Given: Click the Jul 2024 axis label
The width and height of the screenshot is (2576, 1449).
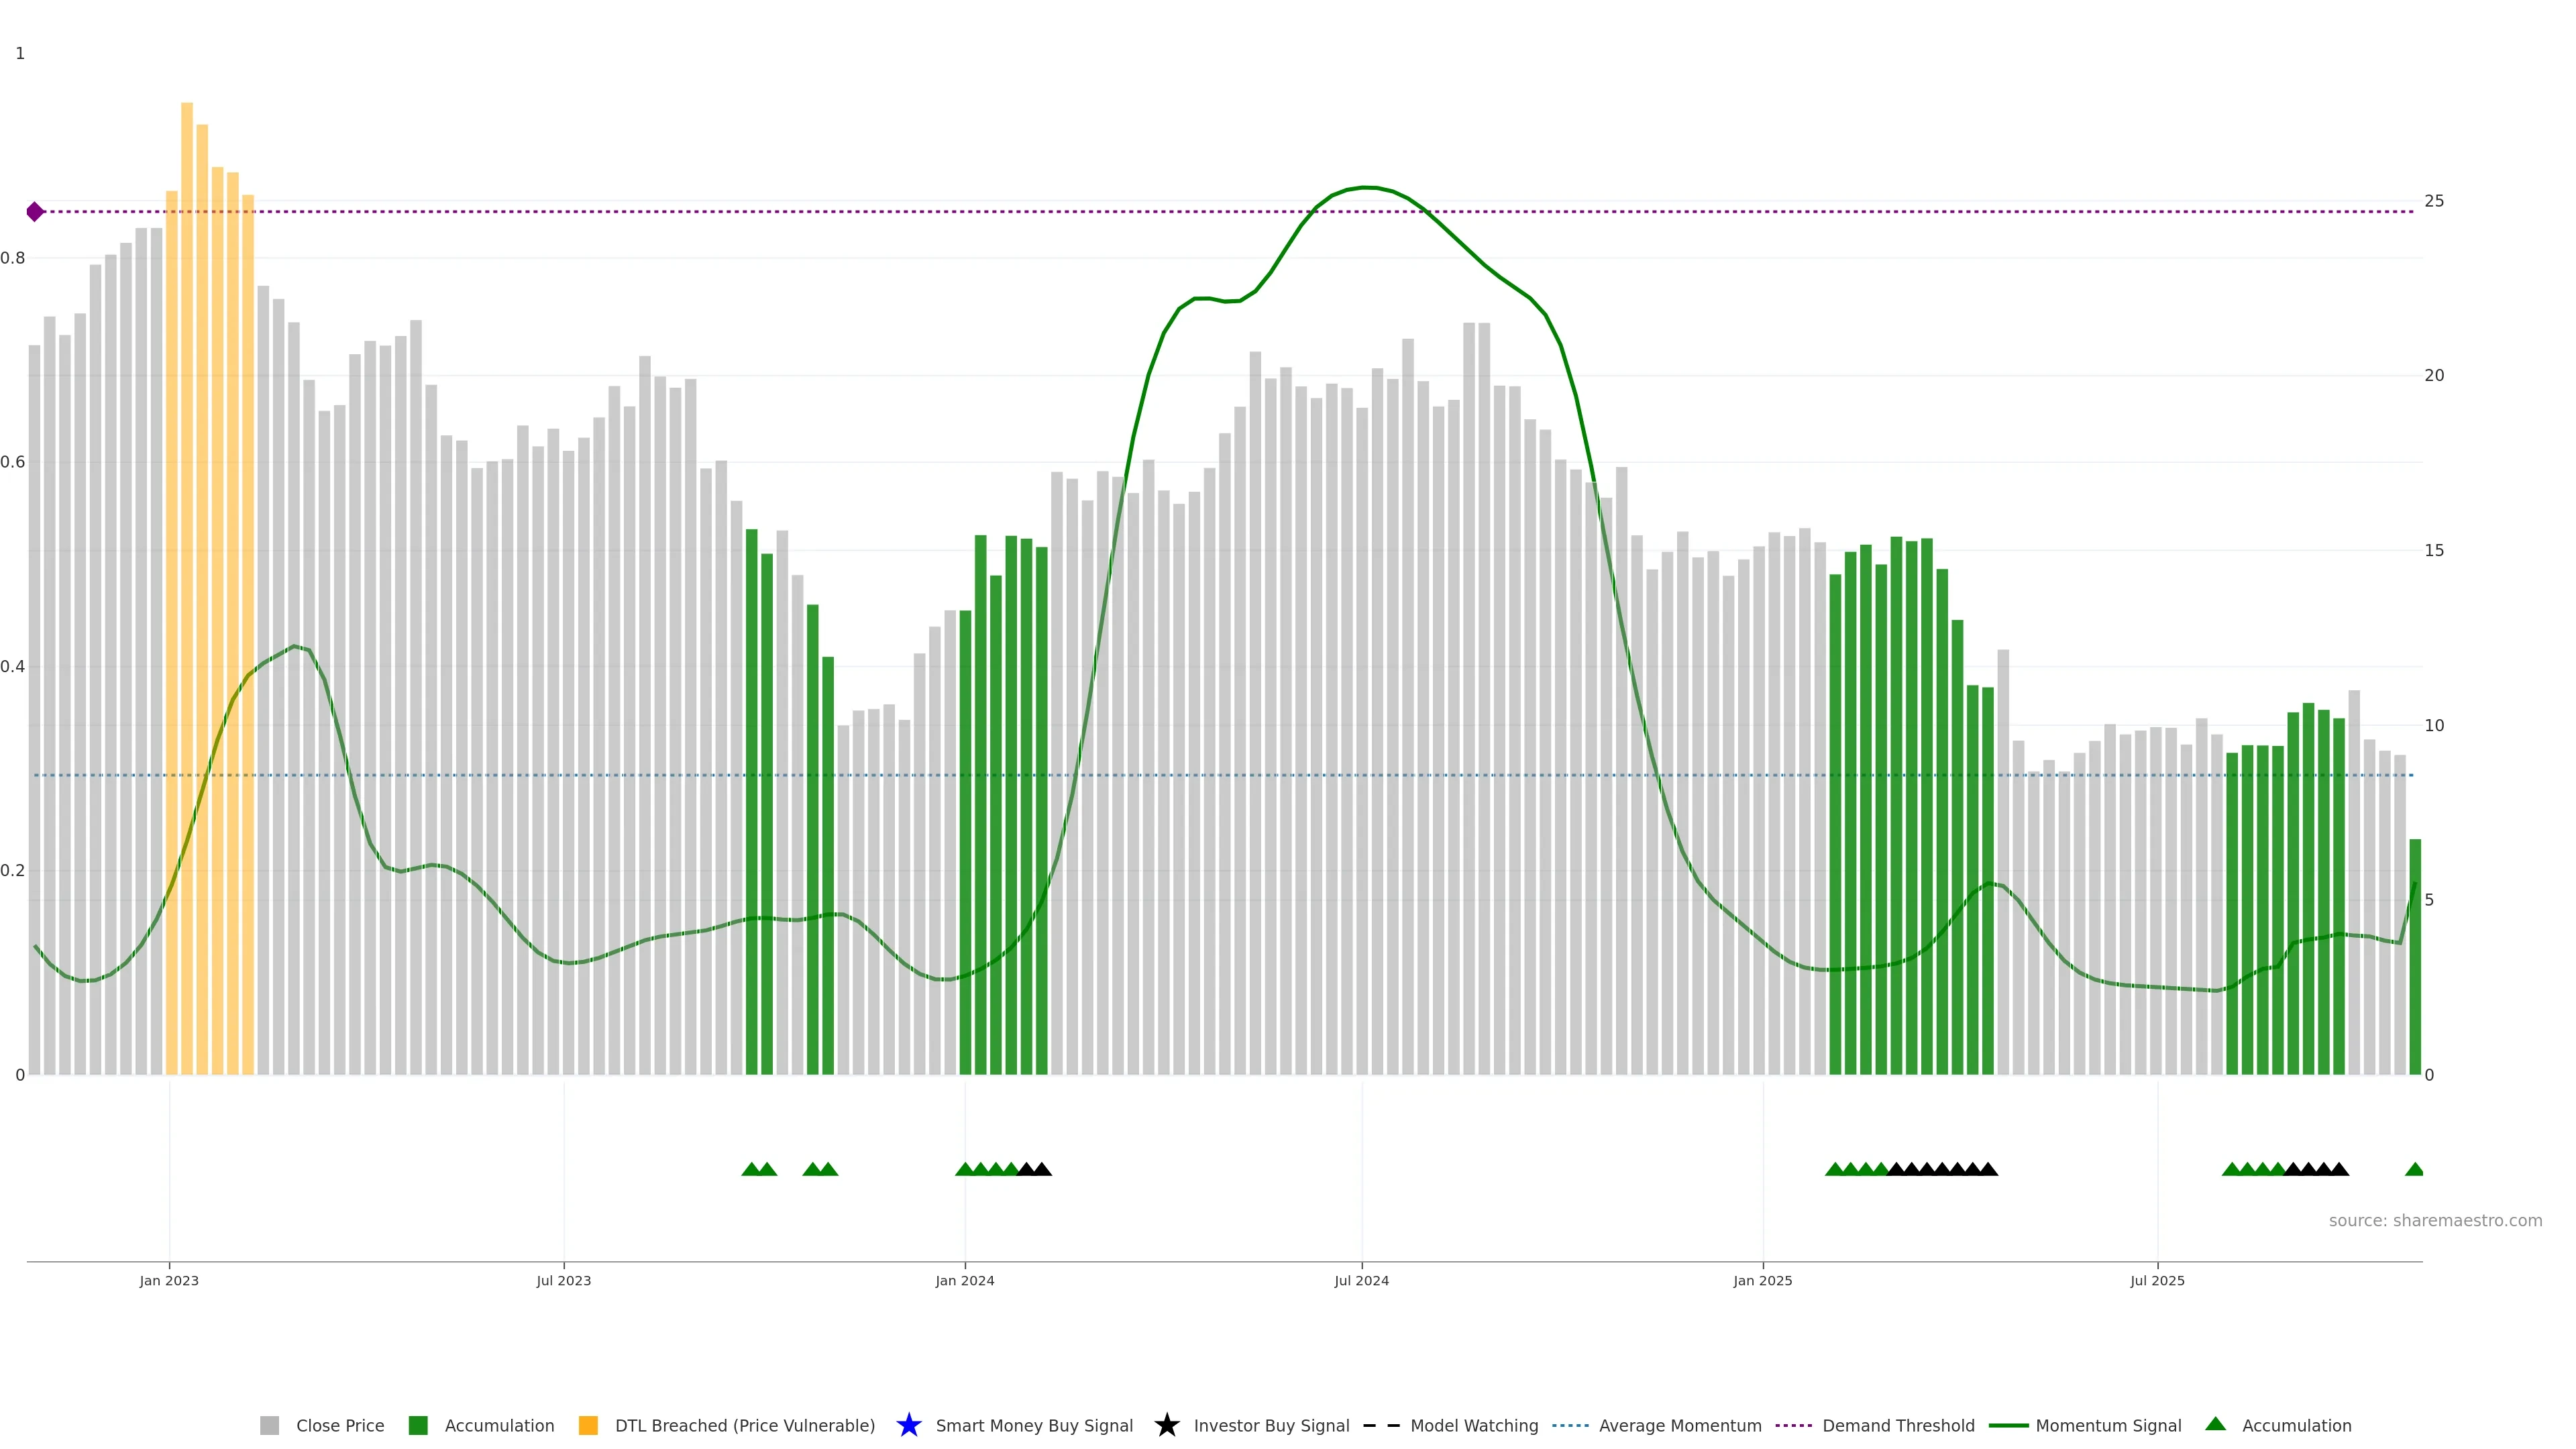Looking at the screenshot, I should (1361, 1280).
